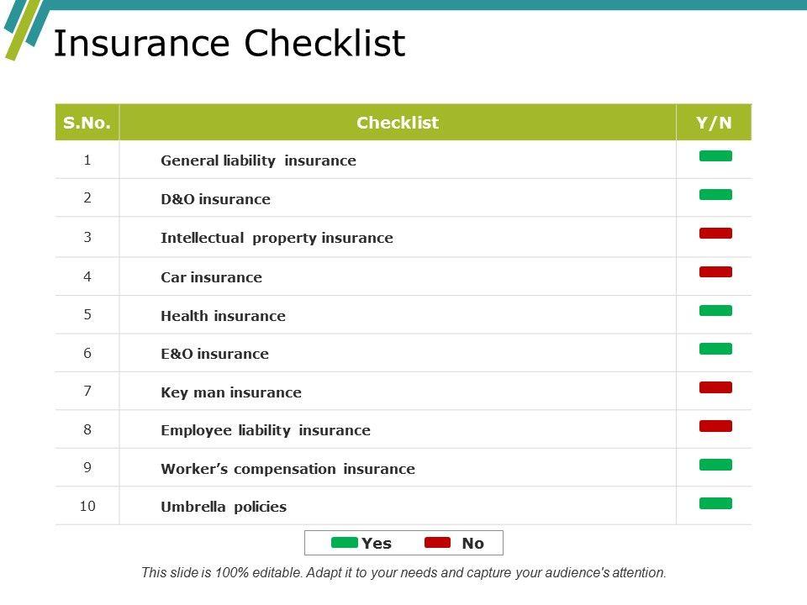The height and width of the screenshot is (605, 807).
Task: Click the Insurance Checklist slide title
Action: tap(229, 44)
